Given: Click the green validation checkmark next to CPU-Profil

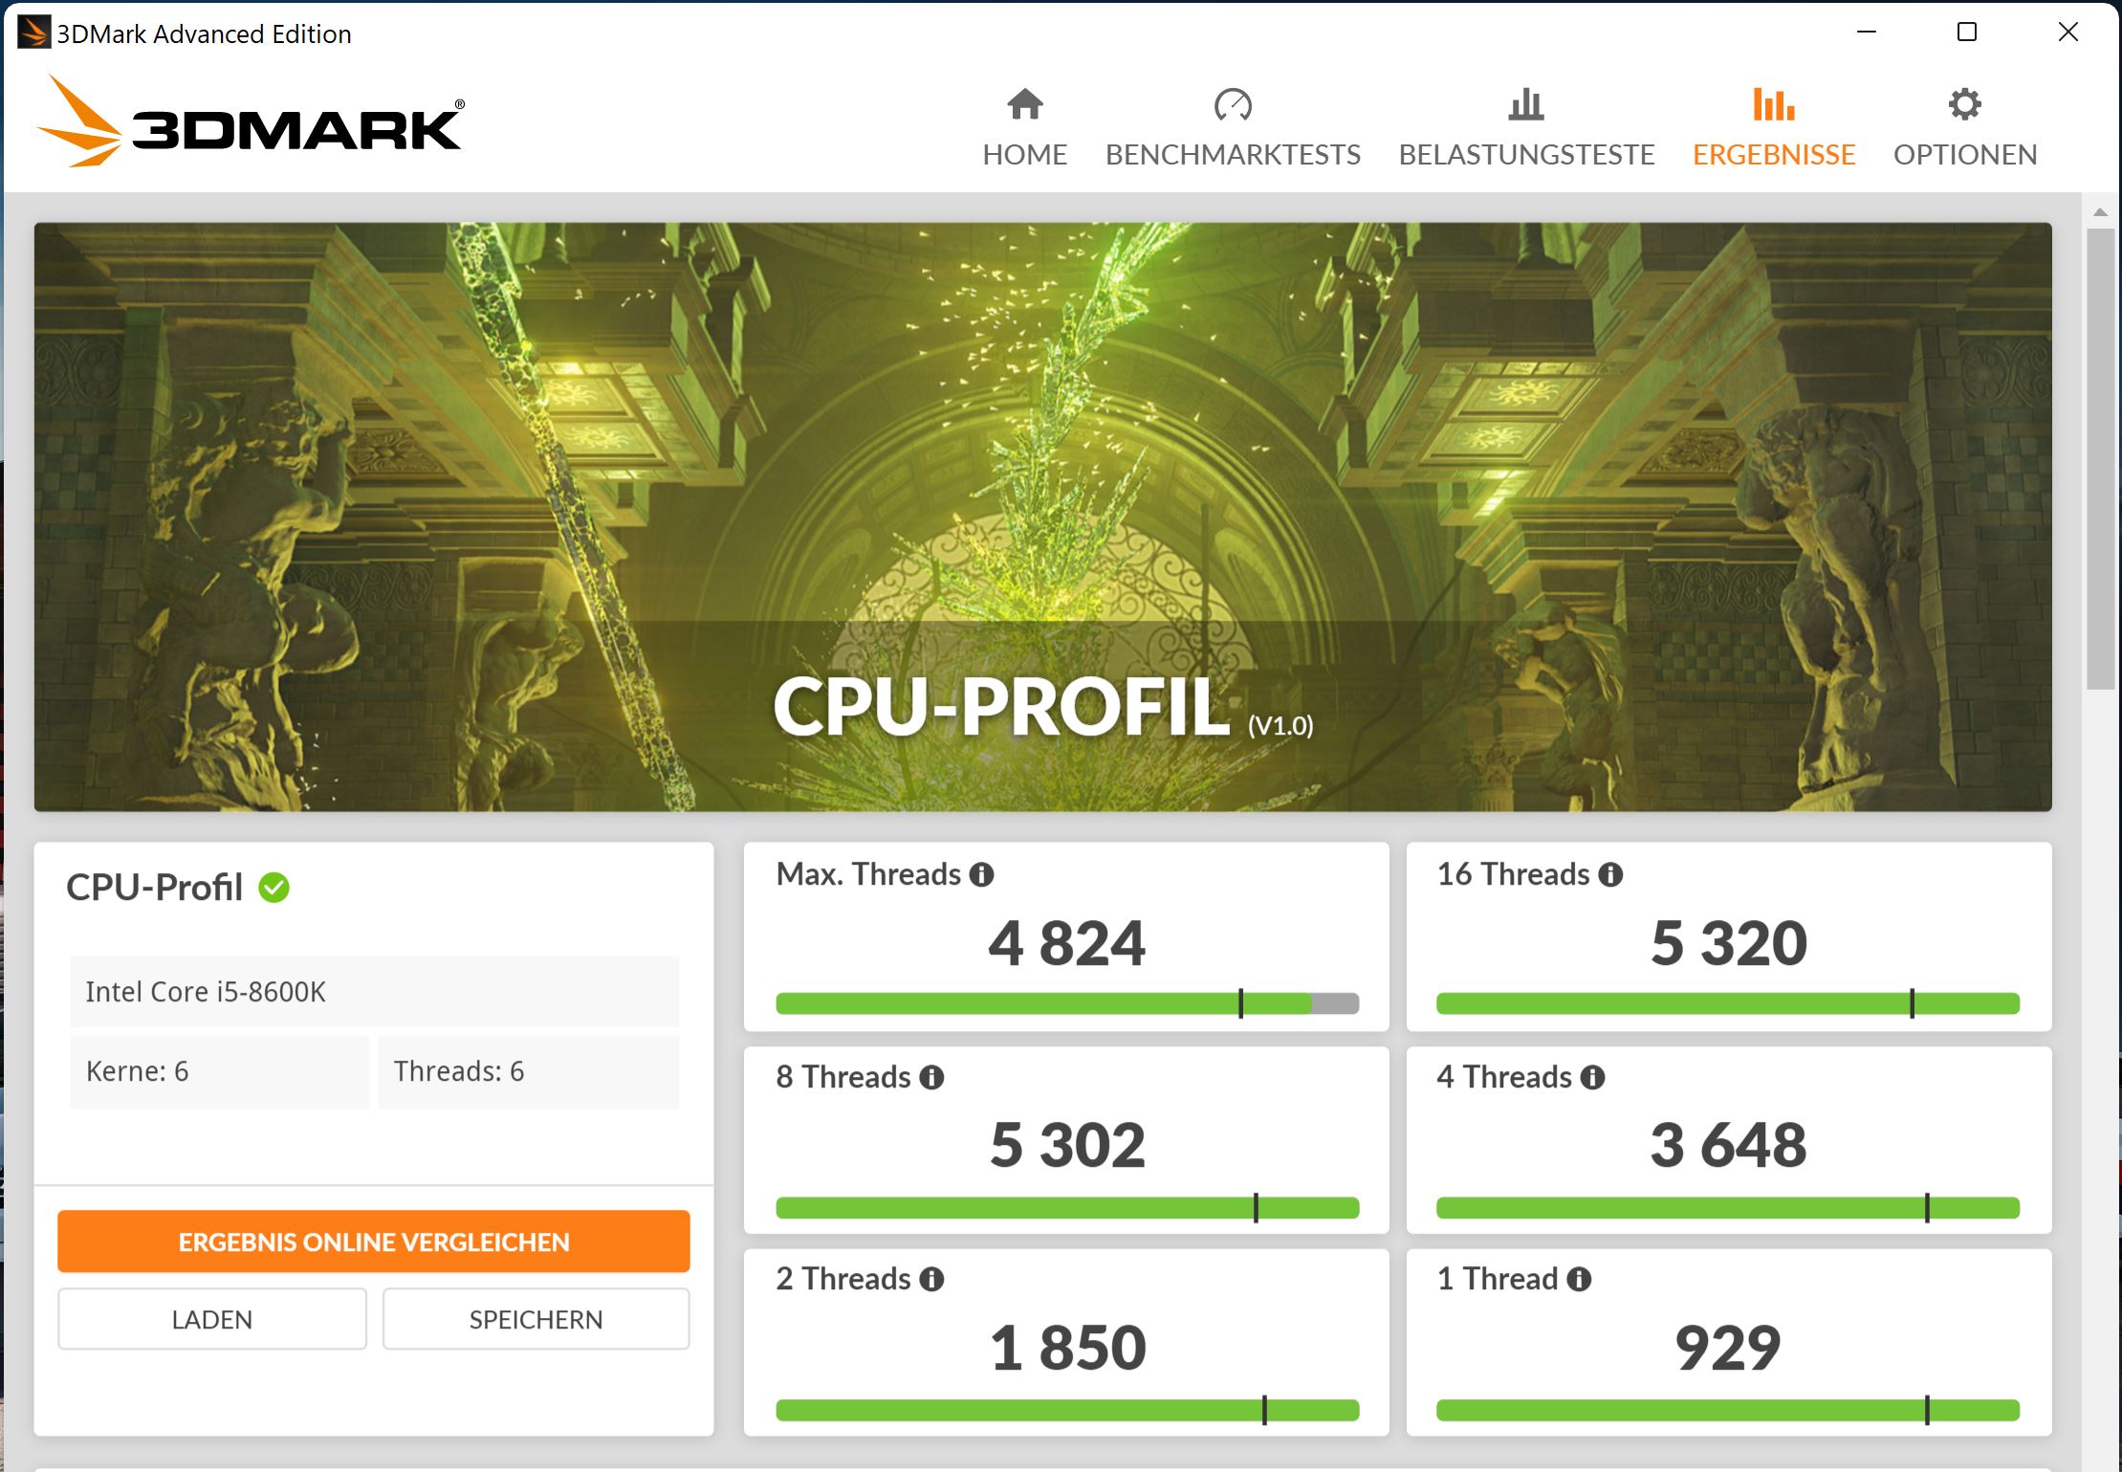Looking at the screenshot, I should point(274,888).
